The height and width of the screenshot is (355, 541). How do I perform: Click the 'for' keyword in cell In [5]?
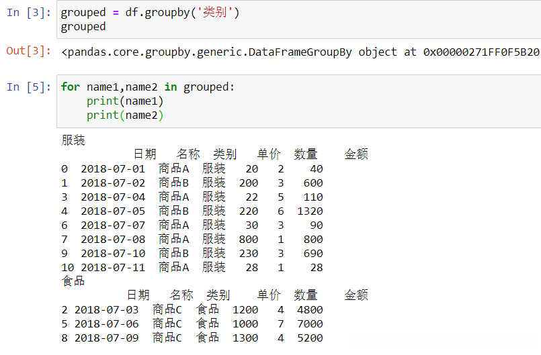71,87
